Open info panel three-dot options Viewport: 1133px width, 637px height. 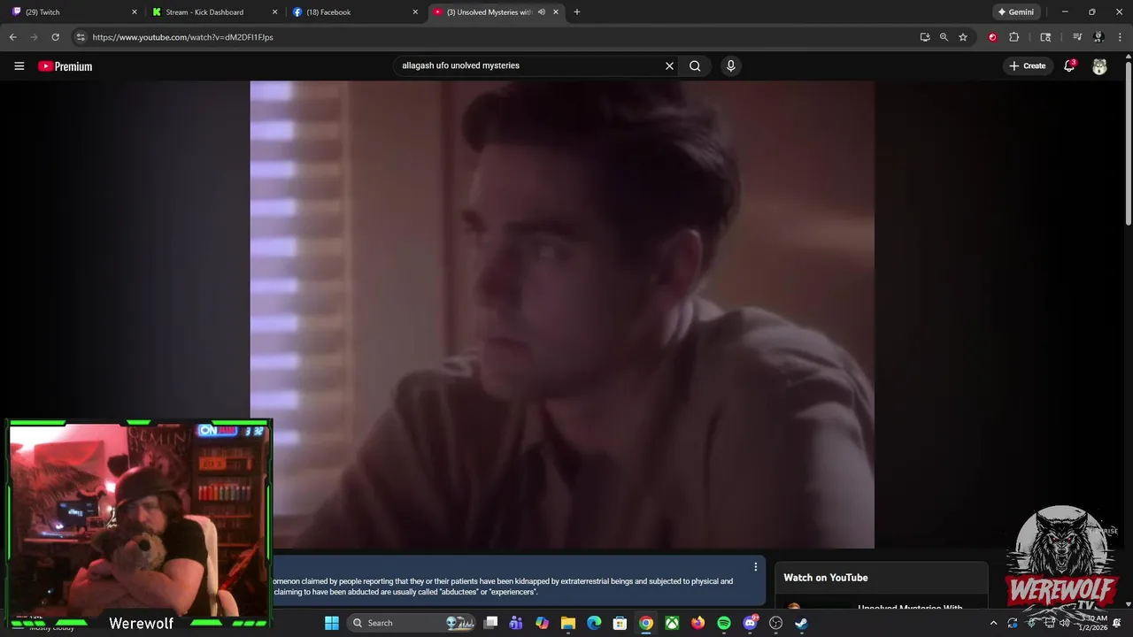[x=755, y=567]
